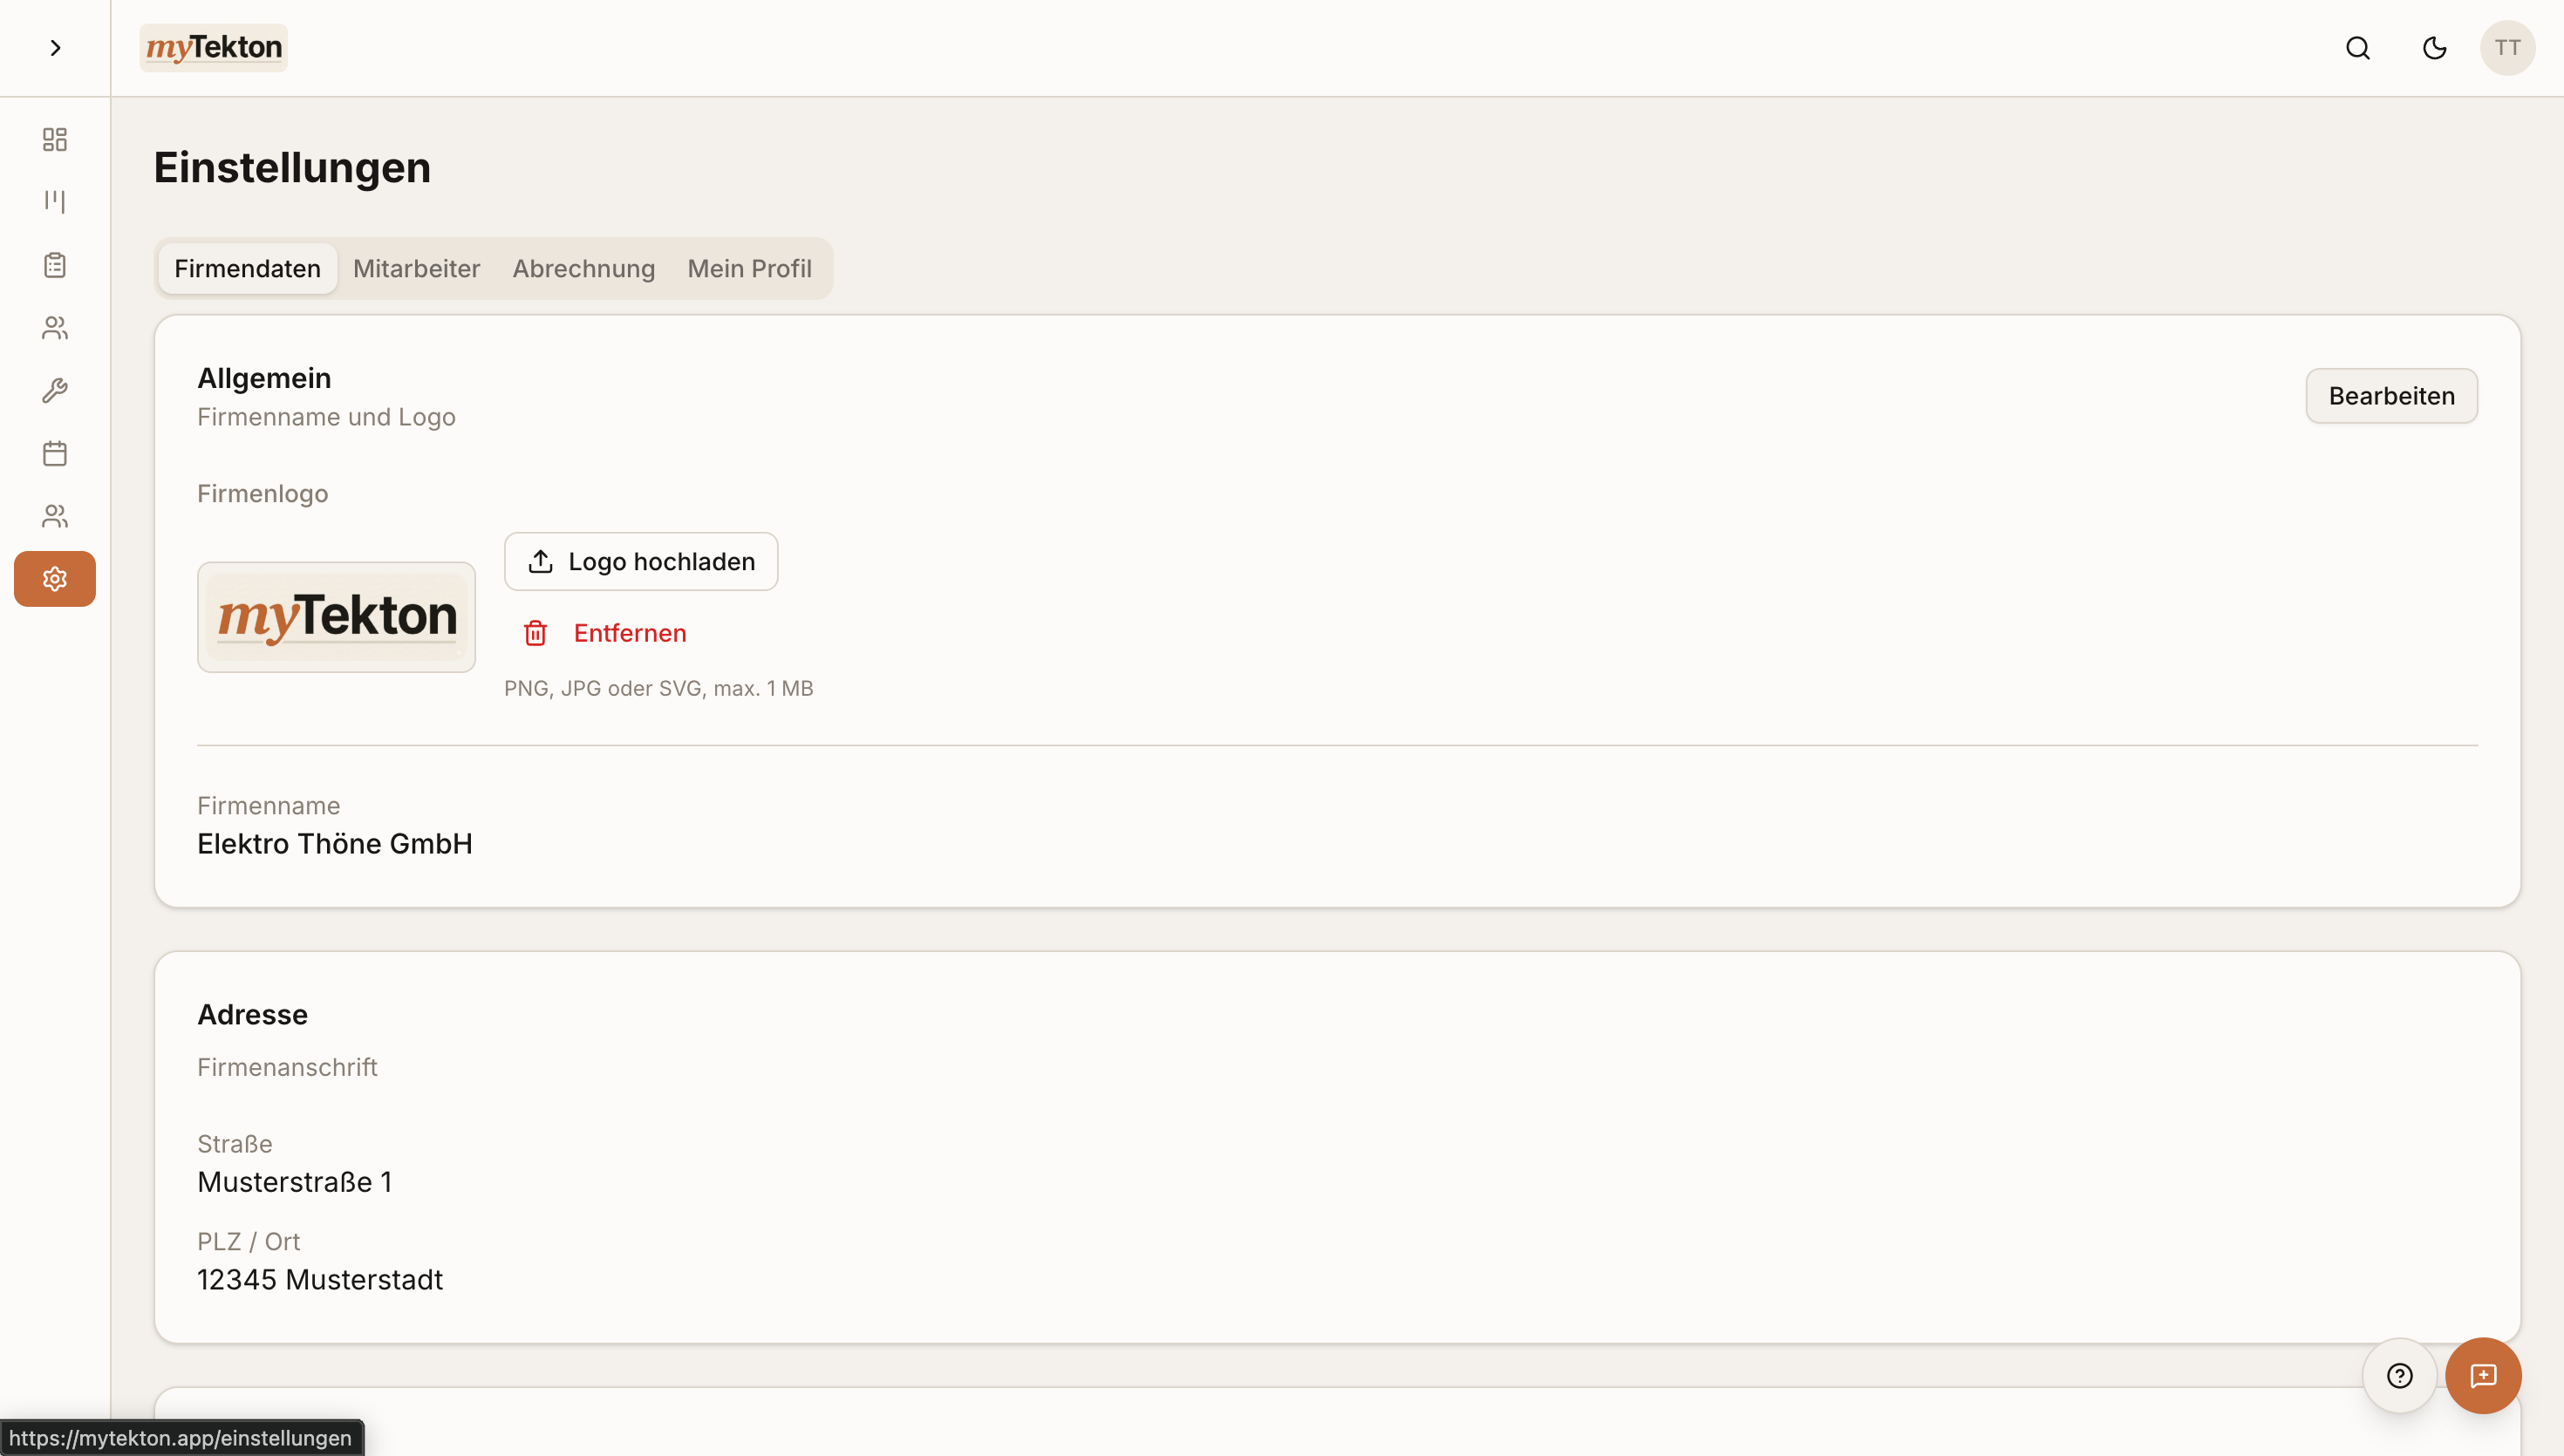Click the active settings gear icon
This screenshot has height=1456, width=2564.
click(55, 579)
